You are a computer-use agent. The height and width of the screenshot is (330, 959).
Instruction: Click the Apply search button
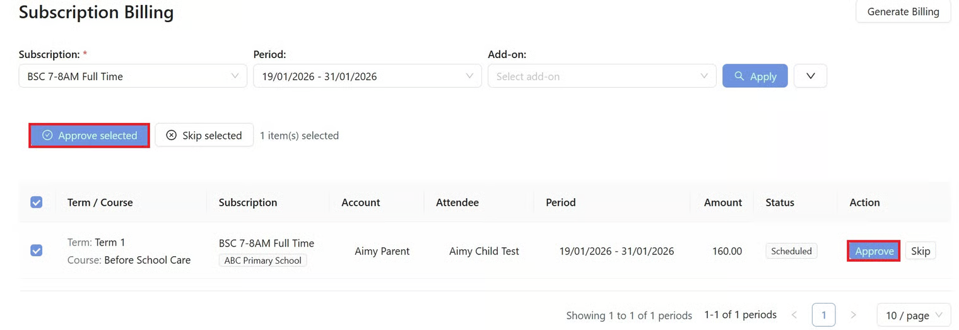click(x=755, y=76)
